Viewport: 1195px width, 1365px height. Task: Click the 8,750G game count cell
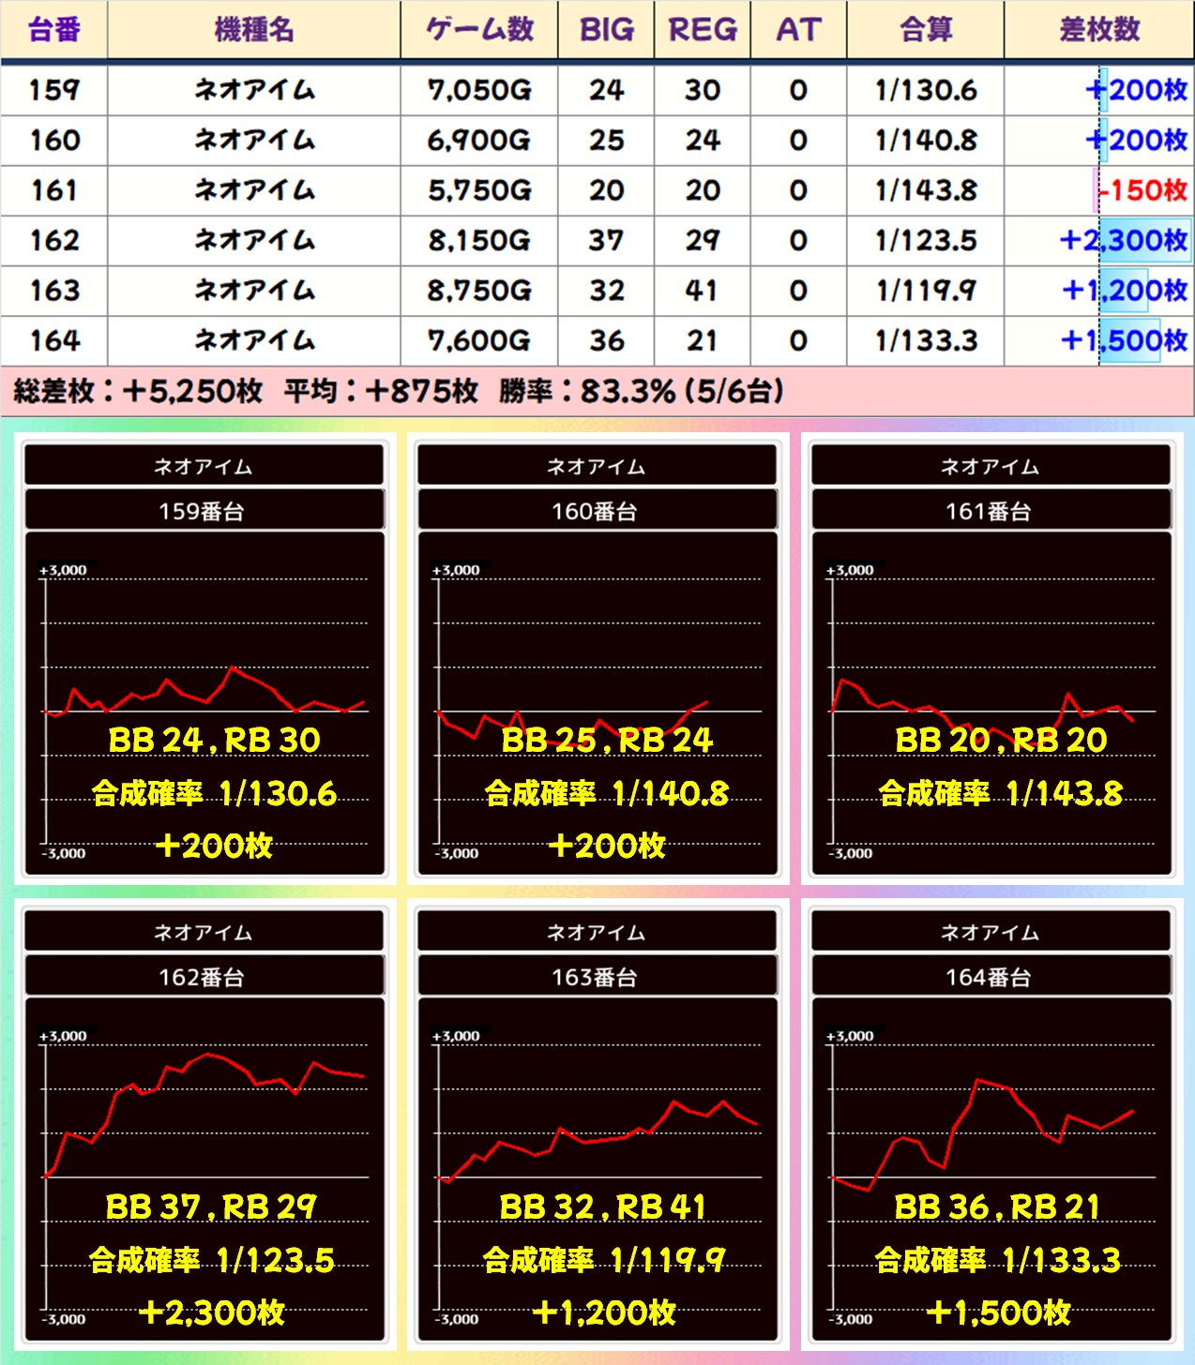[479, 291]
